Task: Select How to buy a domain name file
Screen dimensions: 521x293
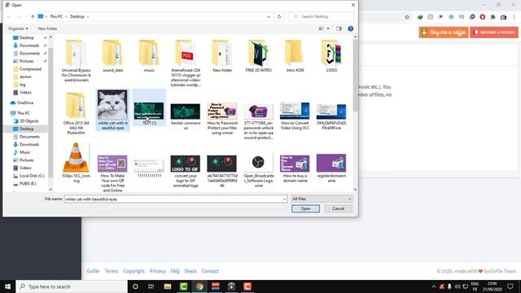Action: pyautogui.click(x=295, y=168)
